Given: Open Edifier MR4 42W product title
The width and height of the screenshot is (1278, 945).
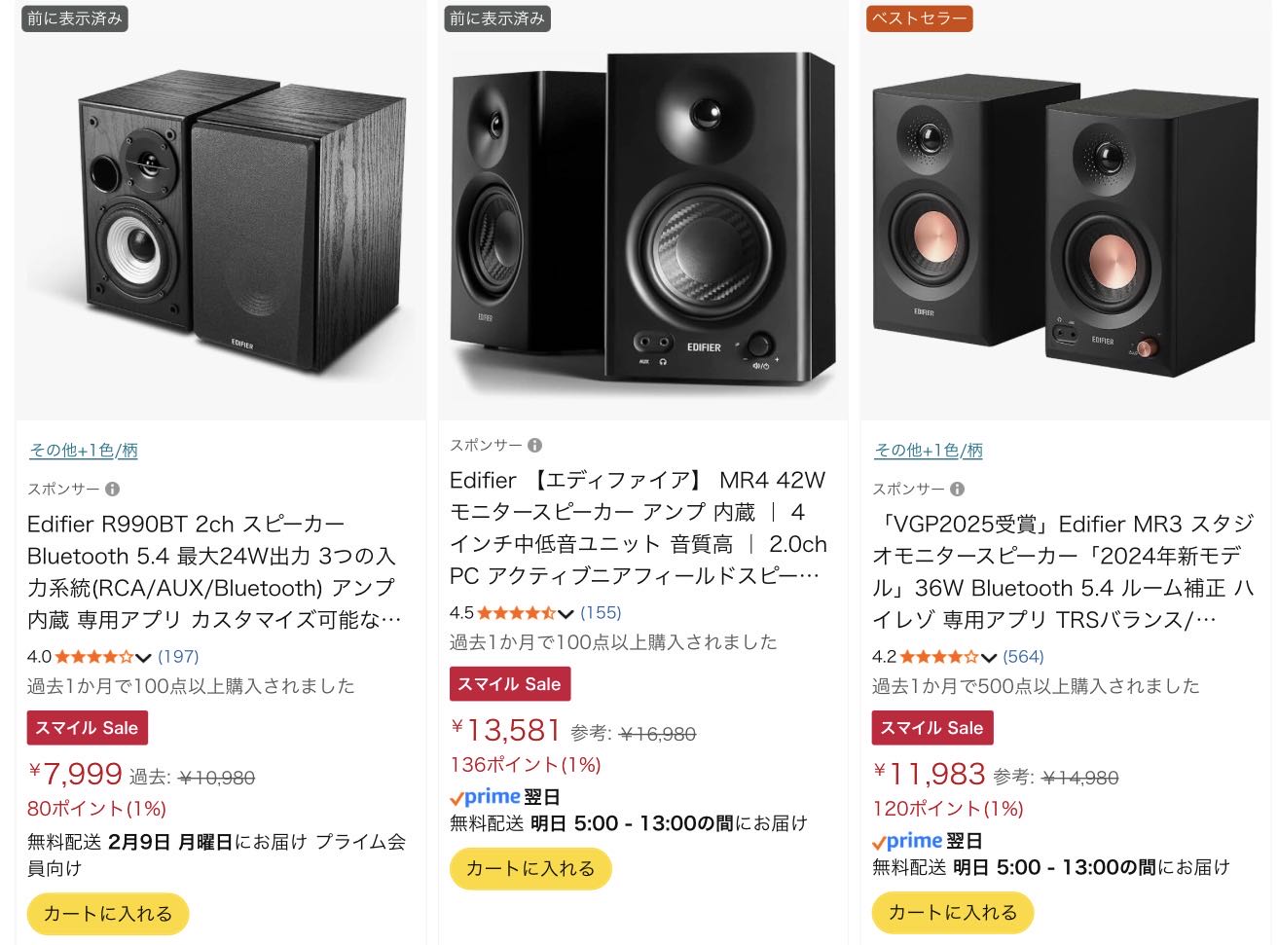Looking at the screenshot, I should click(x=638, y=527).
